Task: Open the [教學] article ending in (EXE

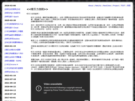Action: pos(12,9)
